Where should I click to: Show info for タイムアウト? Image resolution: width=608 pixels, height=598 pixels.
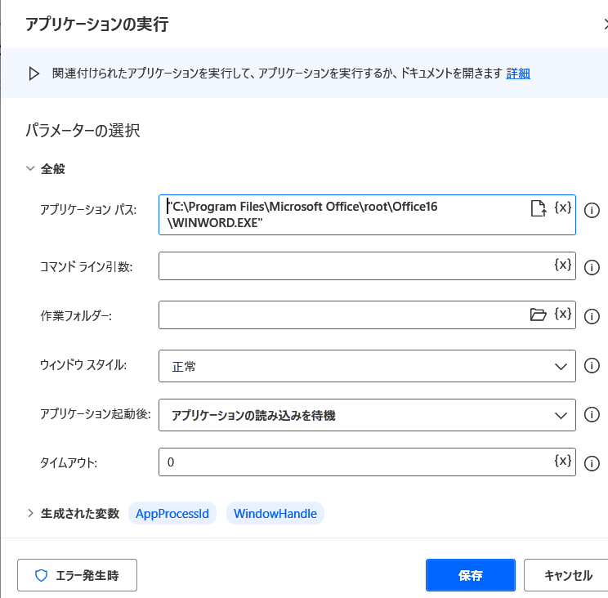[592, 463]
